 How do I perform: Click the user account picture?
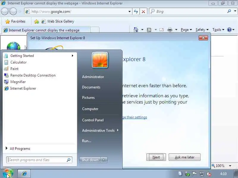[x=100, y=60]
